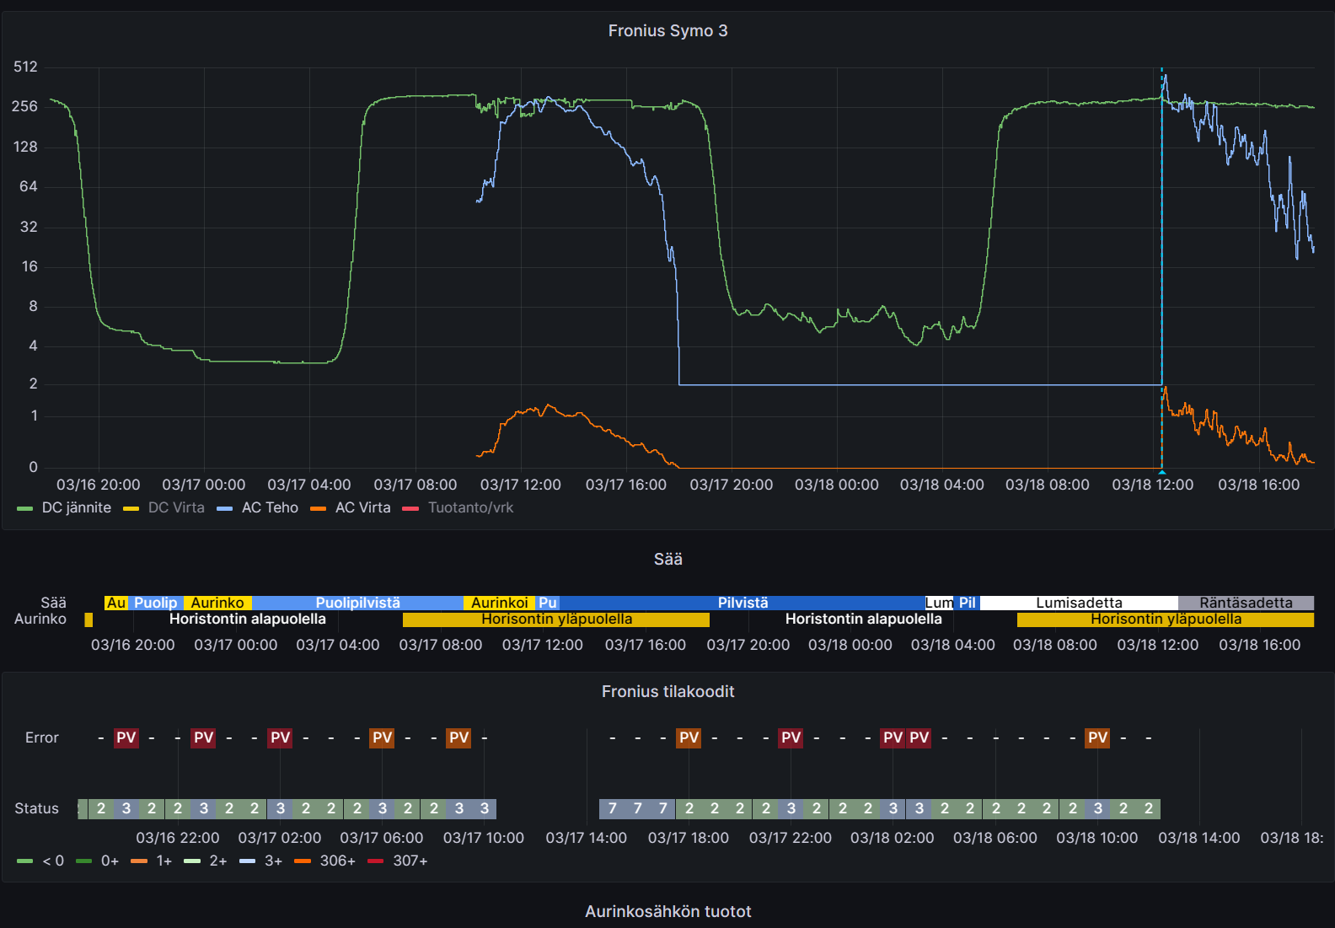Click the < 0 threshold legend entry
This screenshot has width=1335, height=928.
tap(53, 861)
